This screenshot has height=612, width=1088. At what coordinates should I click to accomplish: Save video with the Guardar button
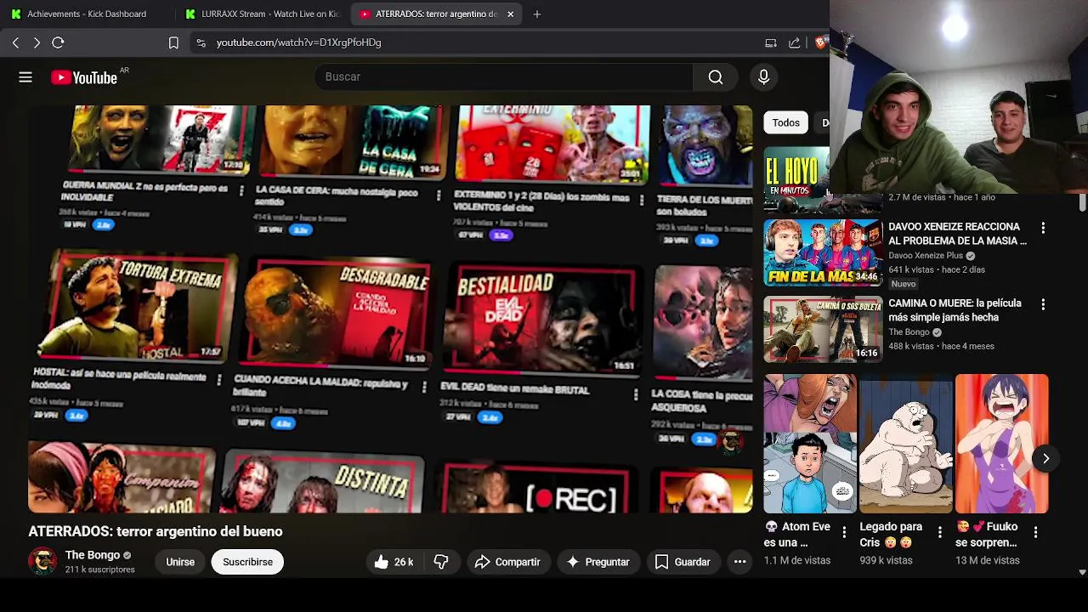click(683, 562)
